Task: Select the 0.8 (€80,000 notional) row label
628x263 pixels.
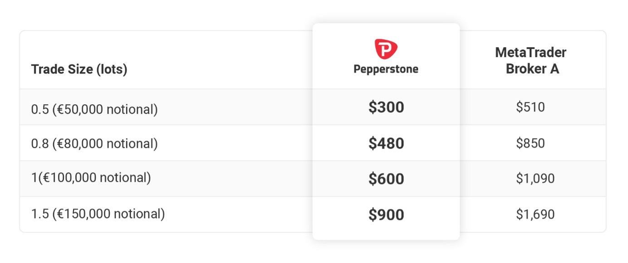Action: click(94, 144)
